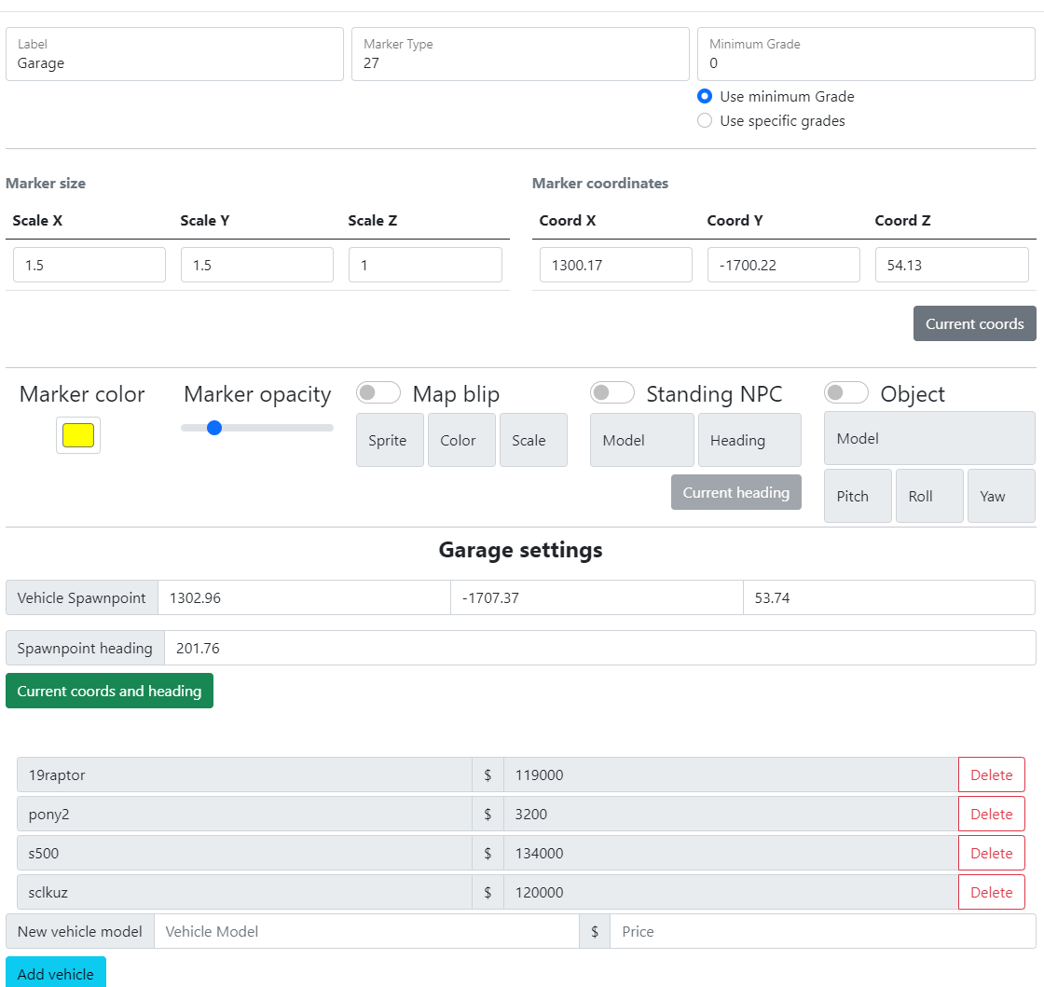
Task: Click the Marker opacity slider handle
Action: [214, 428]
